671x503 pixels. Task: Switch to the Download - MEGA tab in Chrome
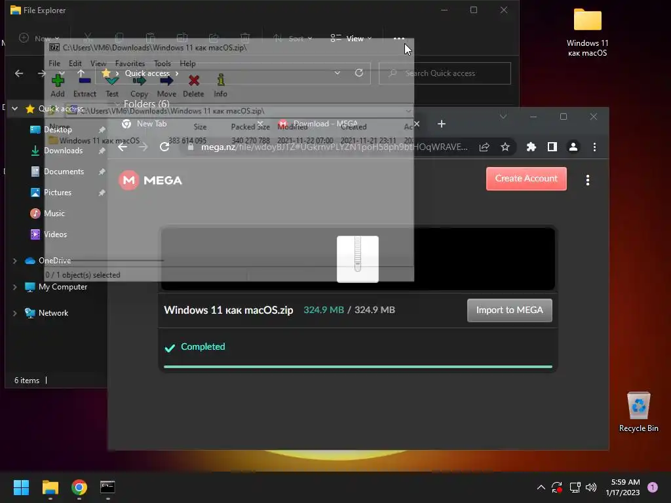pos(325,124)
